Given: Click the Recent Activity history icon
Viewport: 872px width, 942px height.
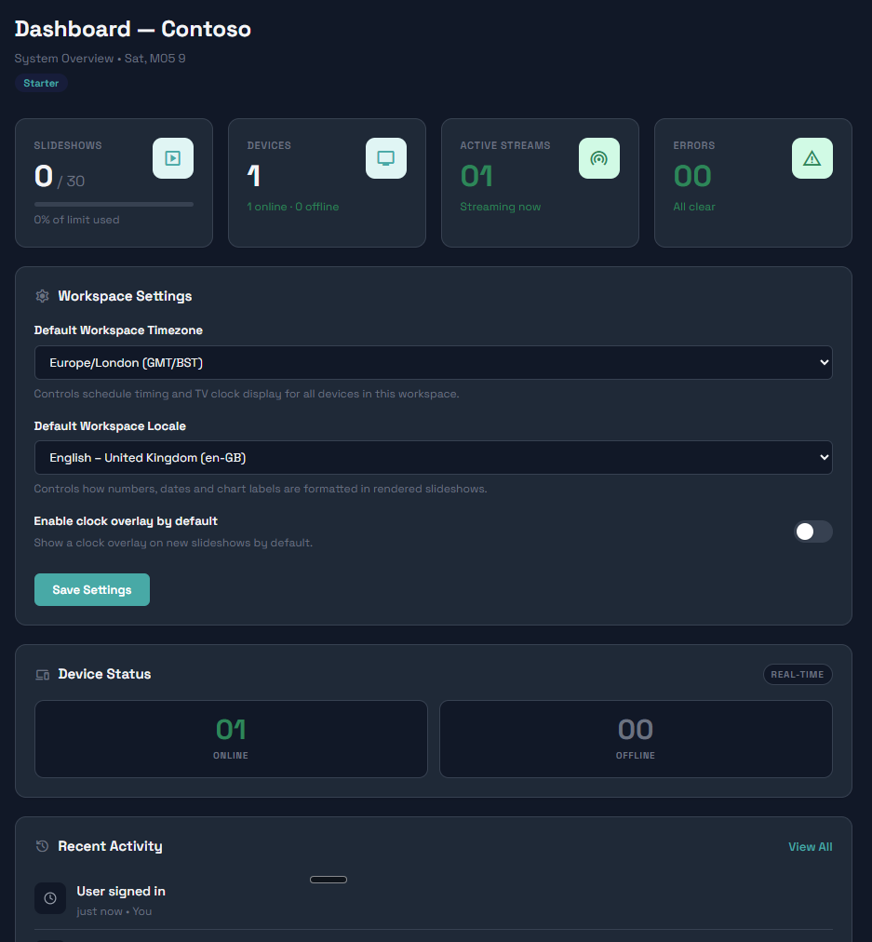Looking at the screenshot, I should click(42, 846).
